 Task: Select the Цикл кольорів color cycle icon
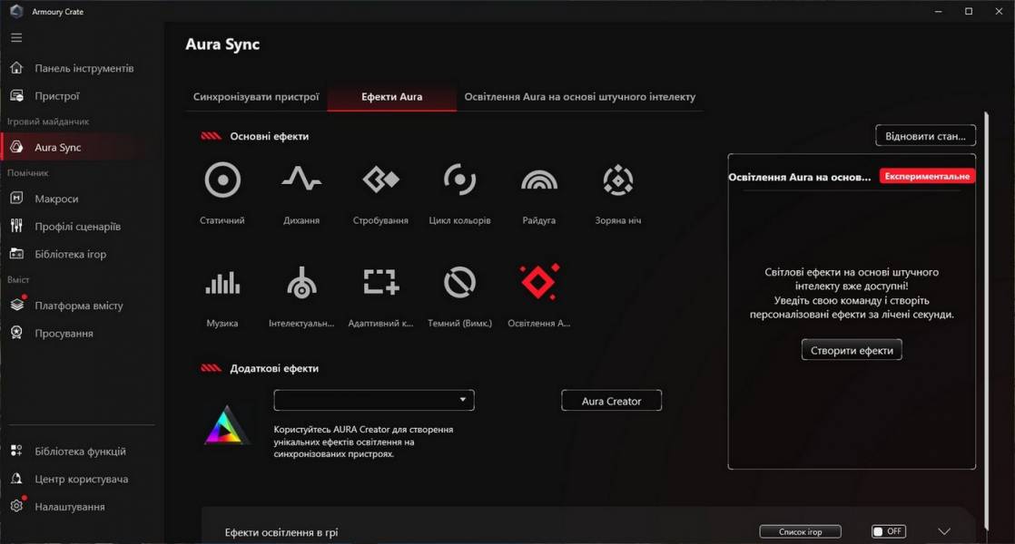click(x=459, y=180)
